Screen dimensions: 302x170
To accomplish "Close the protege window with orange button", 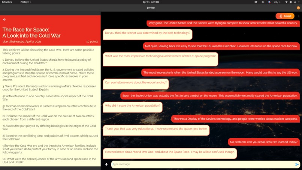I will [298, 8].
